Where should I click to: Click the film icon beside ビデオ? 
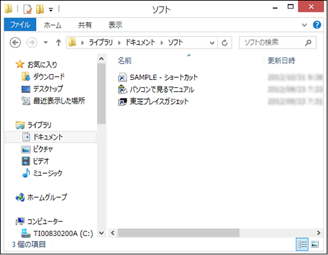point(26,161)
